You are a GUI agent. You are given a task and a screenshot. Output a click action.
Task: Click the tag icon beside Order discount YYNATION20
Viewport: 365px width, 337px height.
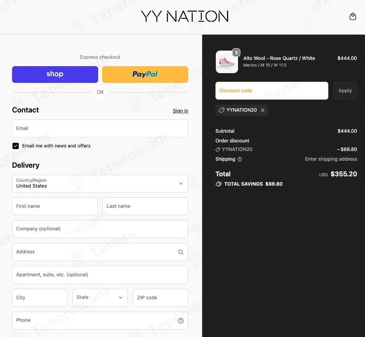click(218, 149)
